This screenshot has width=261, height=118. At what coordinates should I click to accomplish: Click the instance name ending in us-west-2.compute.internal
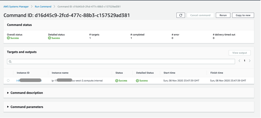pos(77,81)
